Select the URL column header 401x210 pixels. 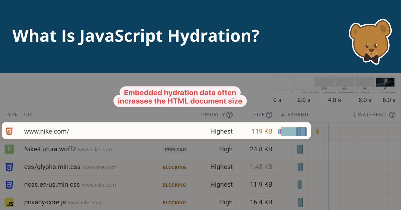point(29,115)
